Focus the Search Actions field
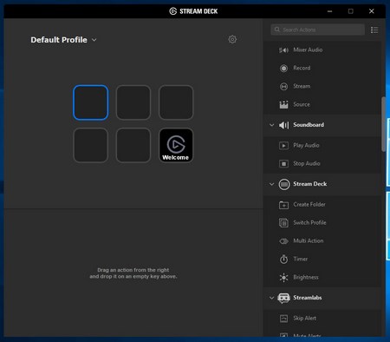The width and height of the screenshot is (390, 342). [317, 30]
